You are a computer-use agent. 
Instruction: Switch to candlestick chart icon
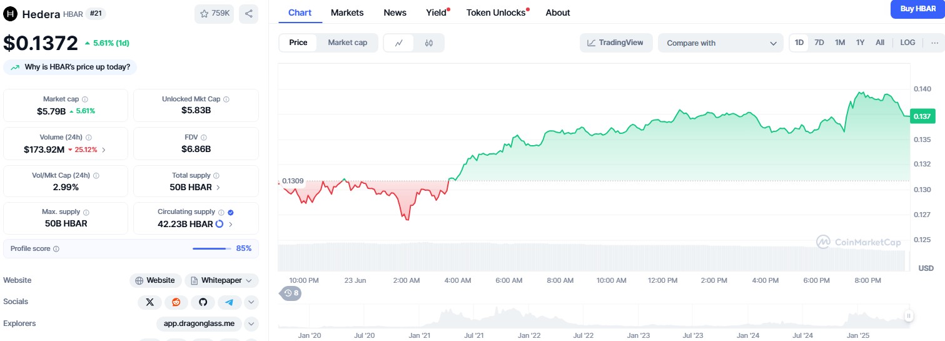pyautogui.click(x=428, y=43)
